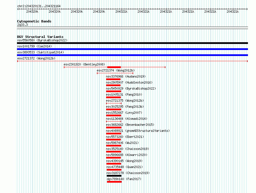This screenshot has height=193, width=256.
Task: Open nsv1136464 (Alsmadi2014) label
Action: 127,119
